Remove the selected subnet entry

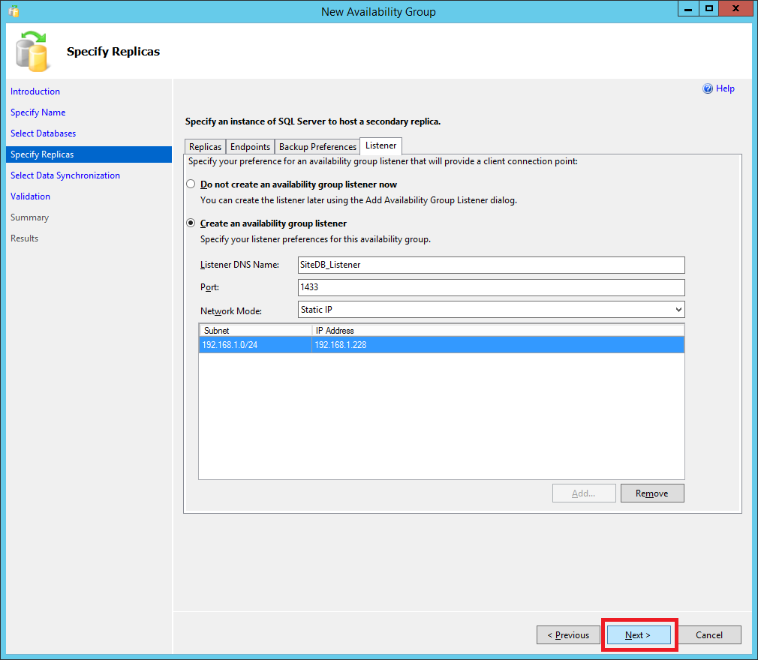click(651, 493)
